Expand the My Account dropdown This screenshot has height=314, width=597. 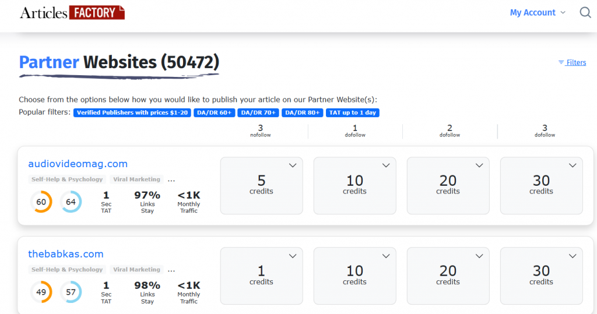click(538, 13)
